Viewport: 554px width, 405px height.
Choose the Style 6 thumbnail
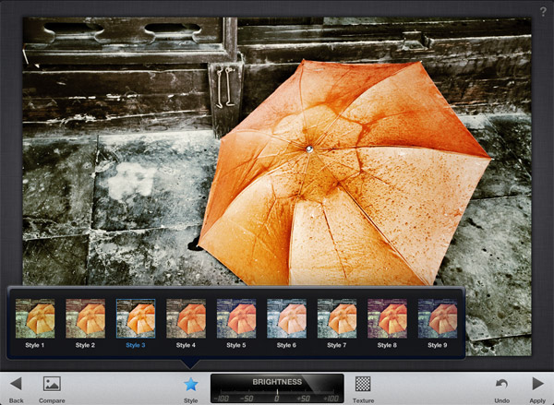point(286,318)
